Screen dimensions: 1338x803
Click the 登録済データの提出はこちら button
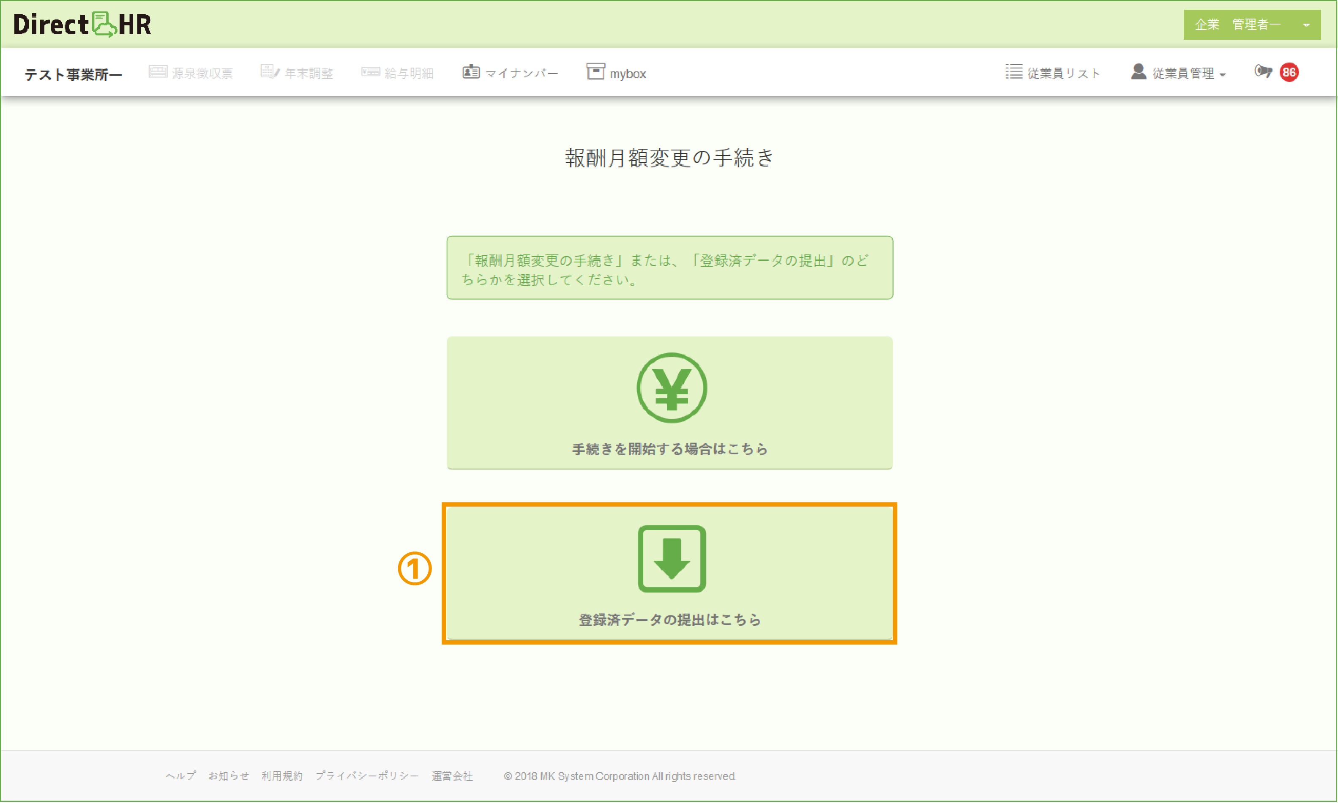[x=669, y=573]
